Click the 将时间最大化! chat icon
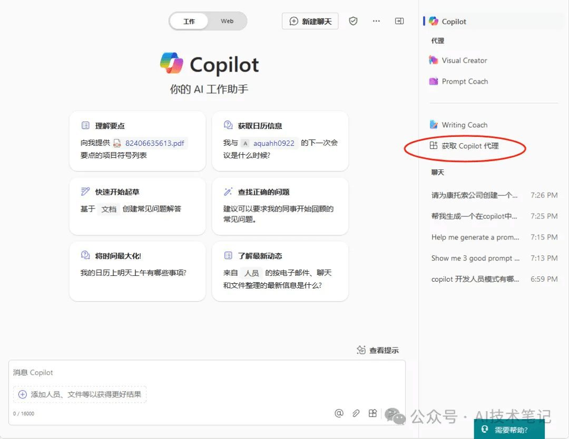 click(85, 255)
